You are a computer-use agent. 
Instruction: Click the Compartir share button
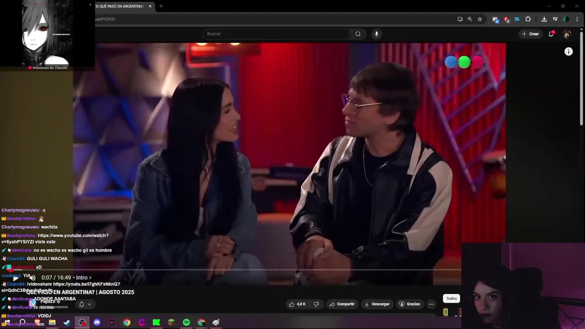(x=342, y=304)
